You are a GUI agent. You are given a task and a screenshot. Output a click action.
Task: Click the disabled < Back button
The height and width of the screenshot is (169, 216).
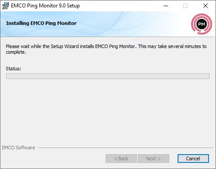121,159
